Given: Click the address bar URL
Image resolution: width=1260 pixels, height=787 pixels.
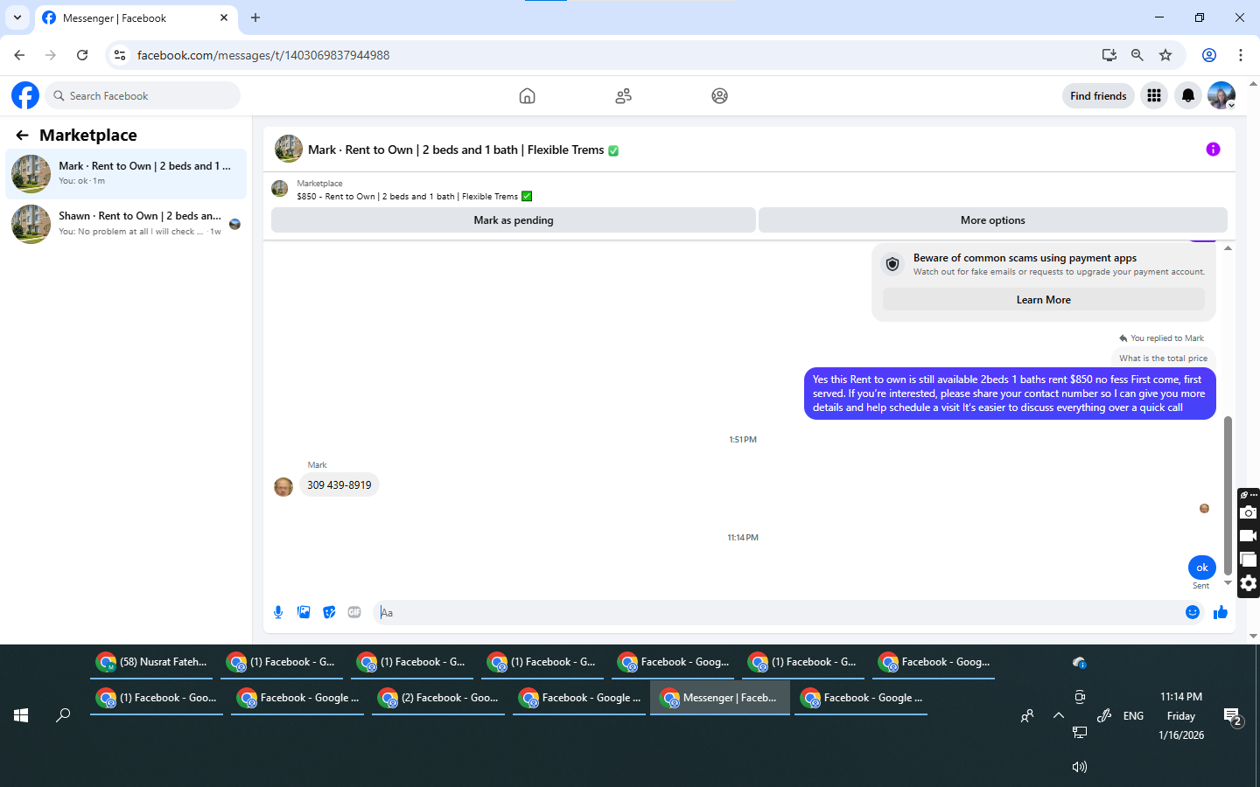Looking at the screenshot, I should tap(263, 55).
